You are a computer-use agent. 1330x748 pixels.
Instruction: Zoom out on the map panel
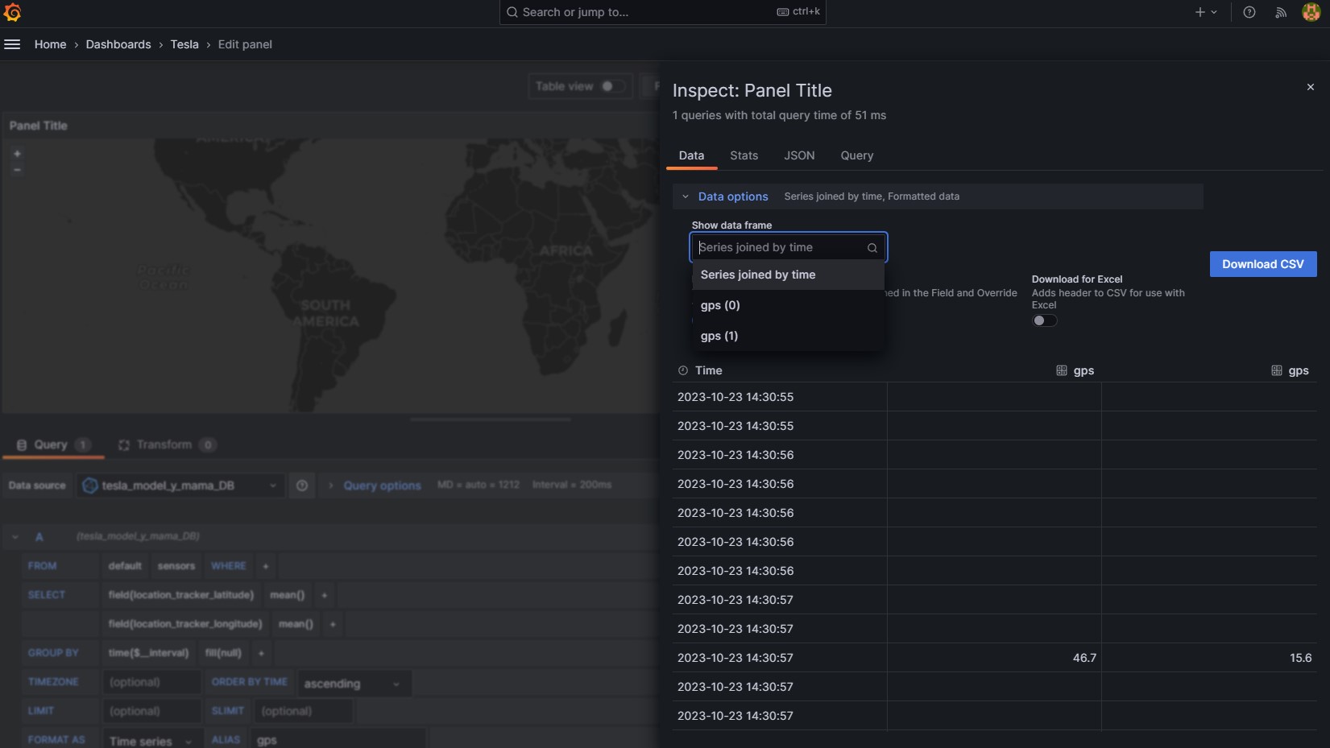click(x=17, y=170)
